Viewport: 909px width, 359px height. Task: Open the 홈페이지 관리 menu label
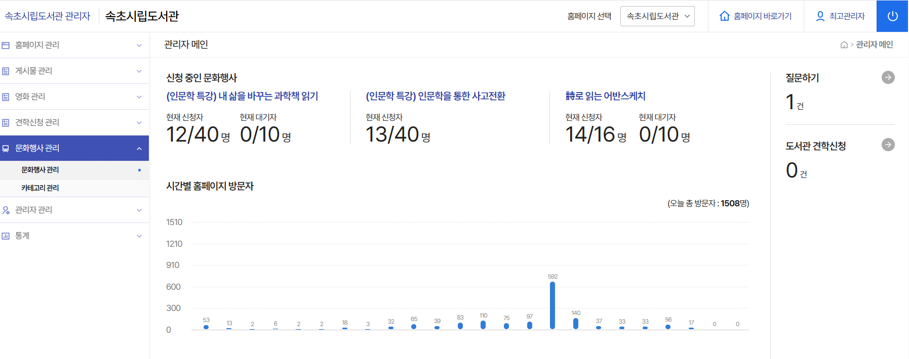pos(37,45)
